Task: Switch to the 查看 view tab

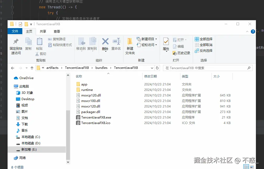Action: coord(57,31)
